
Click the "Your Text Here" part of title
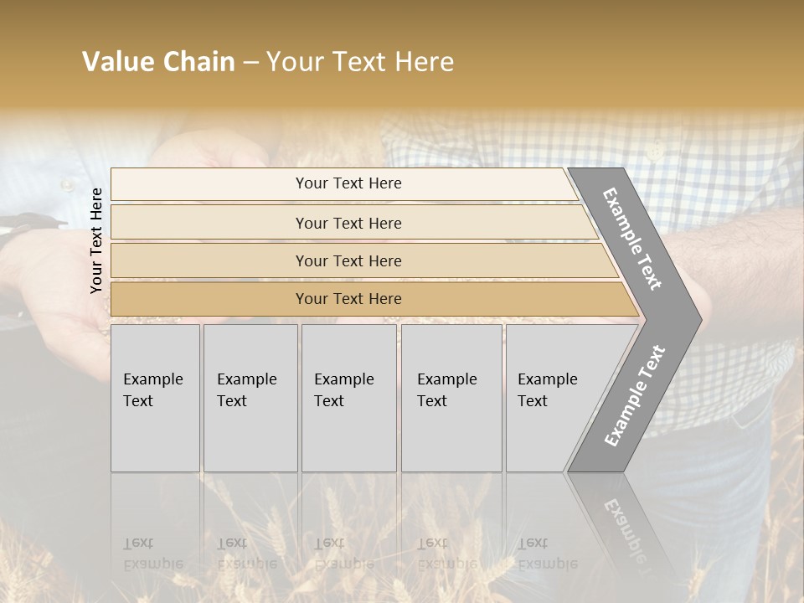pos(360,62)
